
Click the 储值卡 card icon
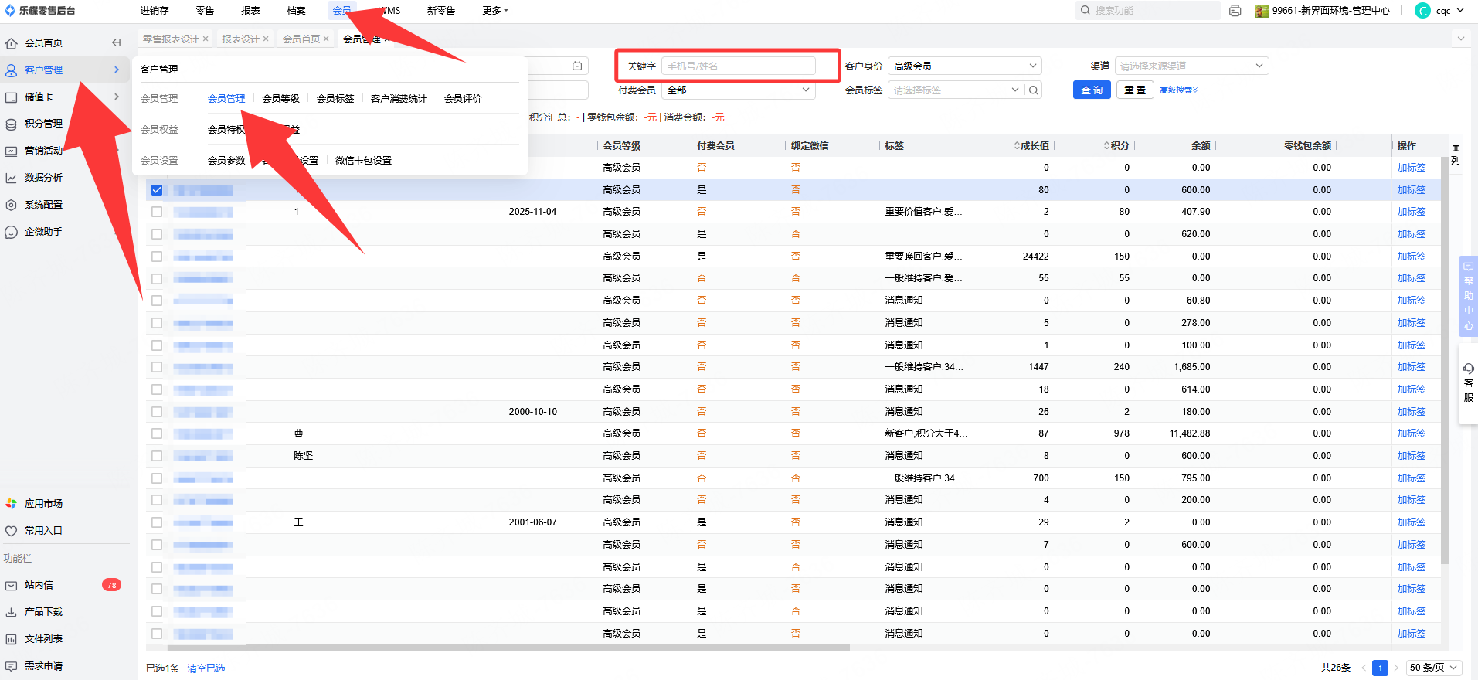click(x=12, y=97)
